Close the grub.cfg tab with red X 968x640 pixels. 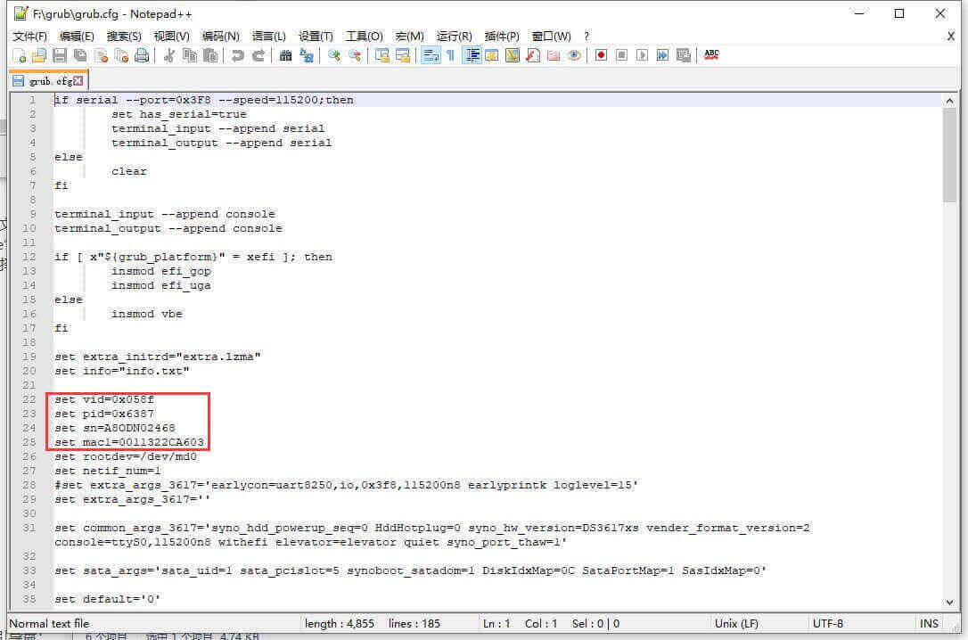point(78,81)
